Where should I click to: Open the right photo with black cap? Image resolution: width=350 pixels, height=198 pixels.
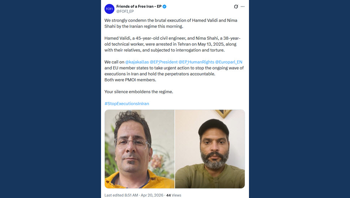(210, 149)
